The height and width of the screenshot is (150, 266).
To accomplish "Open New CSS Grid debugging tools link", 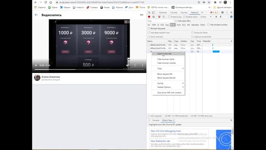I will tap(166, 131).
